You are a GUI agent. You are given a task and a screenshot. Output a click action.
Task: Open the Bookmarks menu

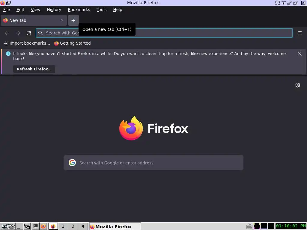pyautogui.click(x=79, y=10)
